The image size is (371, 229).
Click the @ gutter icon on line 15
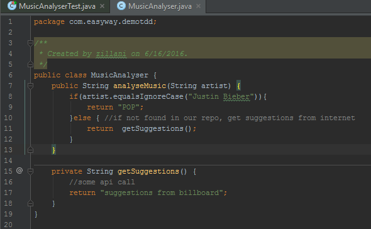pyautogui.click(x=19, y=170)
